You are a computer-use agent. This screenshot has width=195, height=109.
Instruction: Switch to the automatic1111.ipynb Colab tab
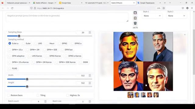[x=97, y=3]
